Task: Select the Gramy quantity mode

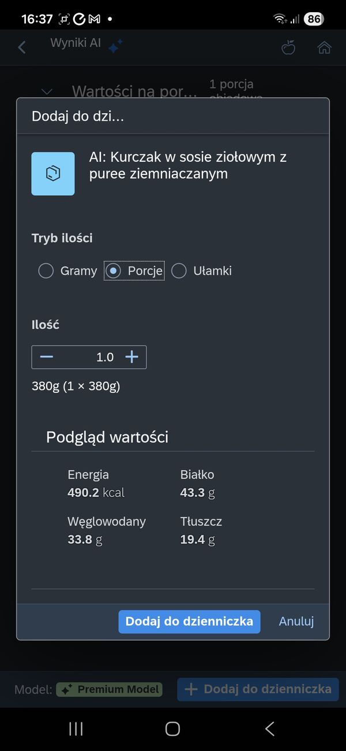Action: pos(46,270)
